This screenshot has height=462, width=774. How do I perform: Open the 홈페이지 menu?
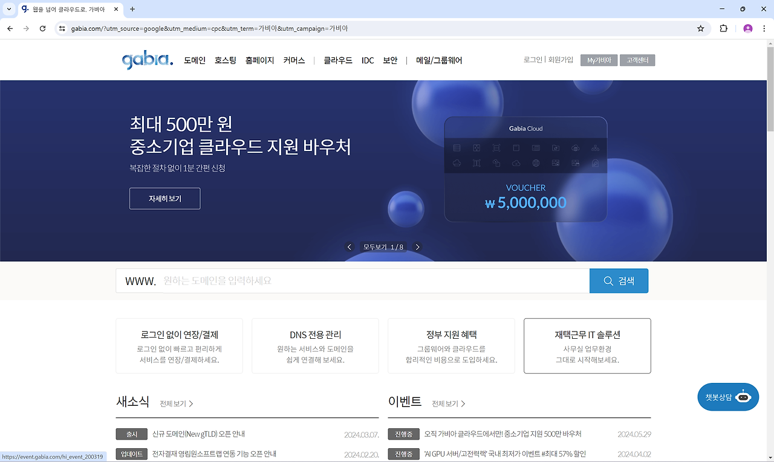click(x=260, y=60)
